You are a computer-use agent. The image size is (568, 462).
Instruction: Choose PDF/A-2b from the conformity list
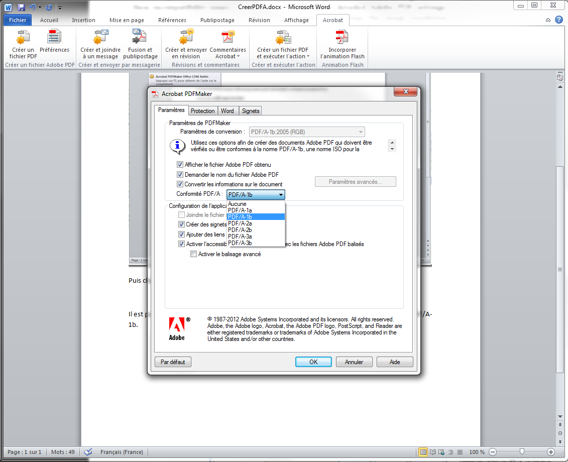pyautogui.click(x=240, y=229)
